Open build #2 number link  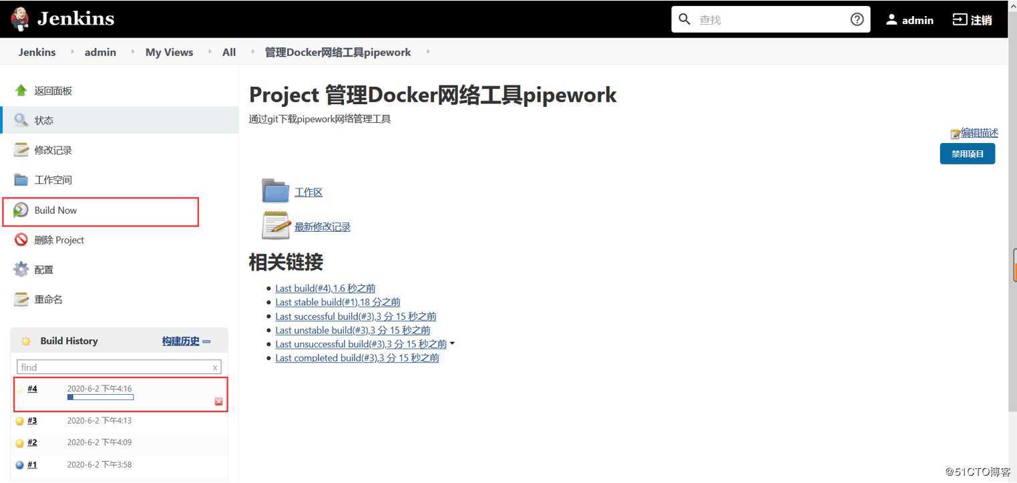tap(32, 442)
